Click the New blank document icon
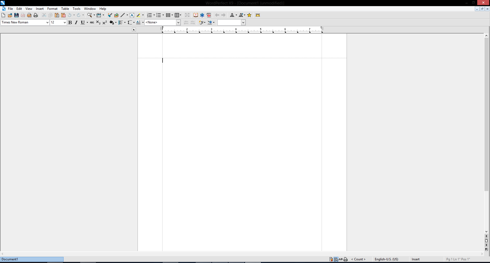This screenshot has height=263, width=490. point(3,15)
